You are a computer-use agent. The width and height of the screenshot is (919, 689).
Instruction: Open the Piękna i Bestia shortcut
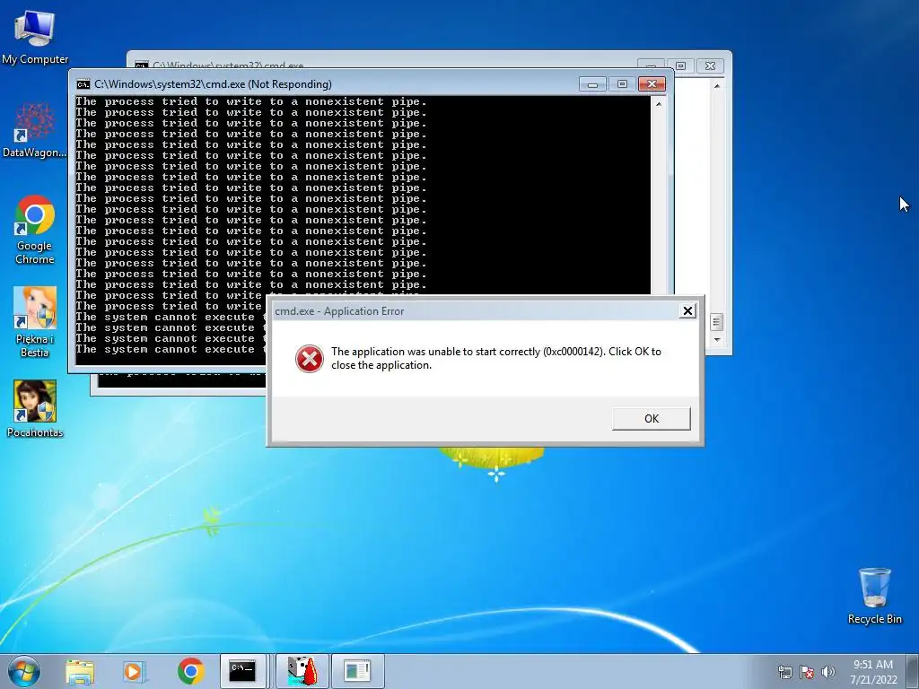pos(35,322)
